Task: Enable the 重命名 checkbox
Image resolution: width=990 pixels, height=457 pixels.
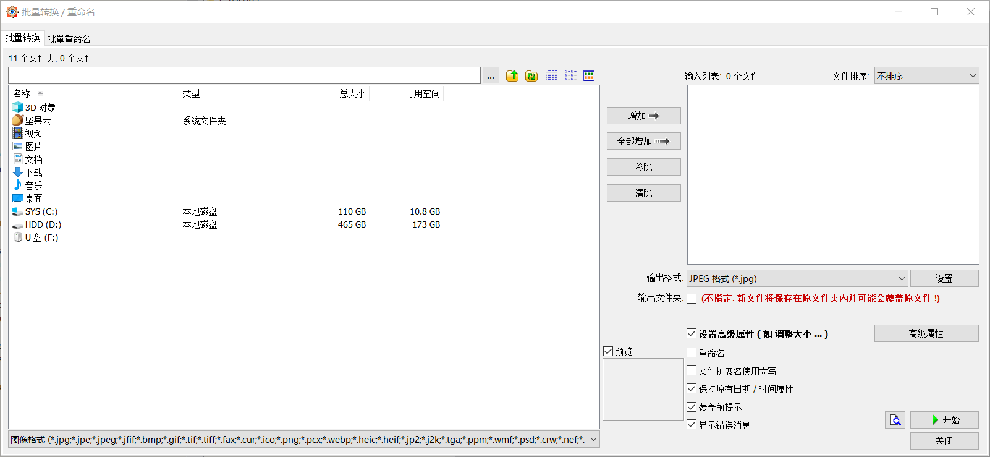Action: [x=692, y=353]
